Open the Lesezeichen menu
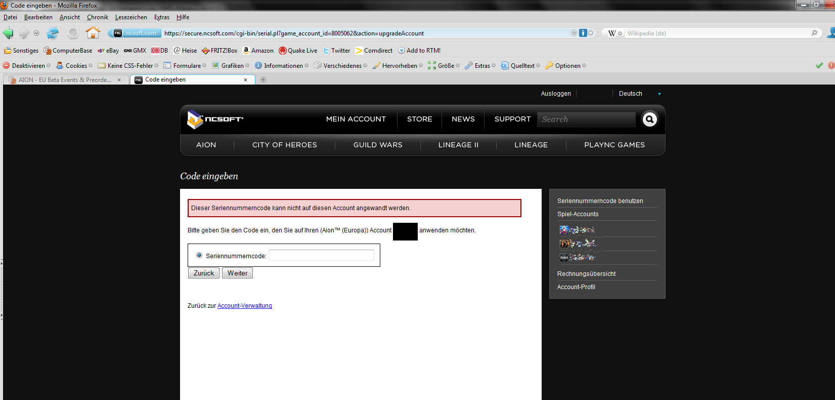 tap(131, 17)
